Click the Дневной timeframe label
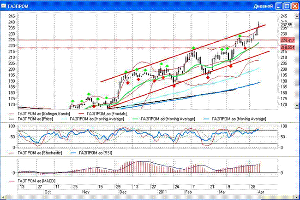Screen dimensions: 300x200 [x=263, y=6]
